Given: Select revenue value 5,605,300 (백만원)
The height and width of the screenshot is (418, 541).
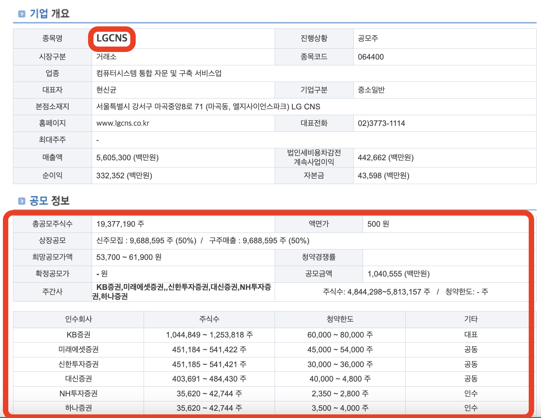Looking at the screenshot, I should click(127, 157).
